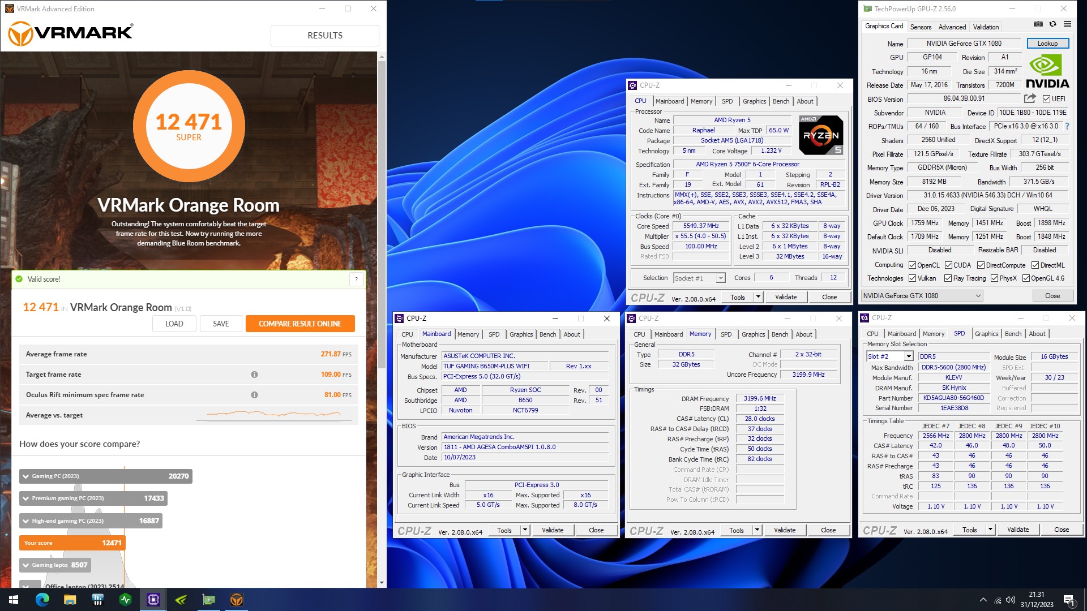Image resolution: width=1087 pixels, height=611 pixels.
Task: Click the BIOS version share/export icon
Action: tap(1030, 98)
